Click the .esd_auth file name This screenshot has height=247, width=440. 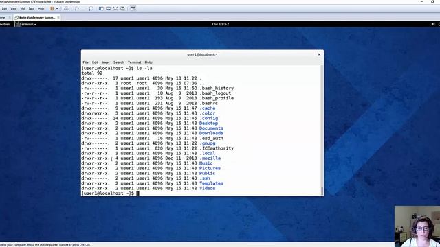pos(212,139)
